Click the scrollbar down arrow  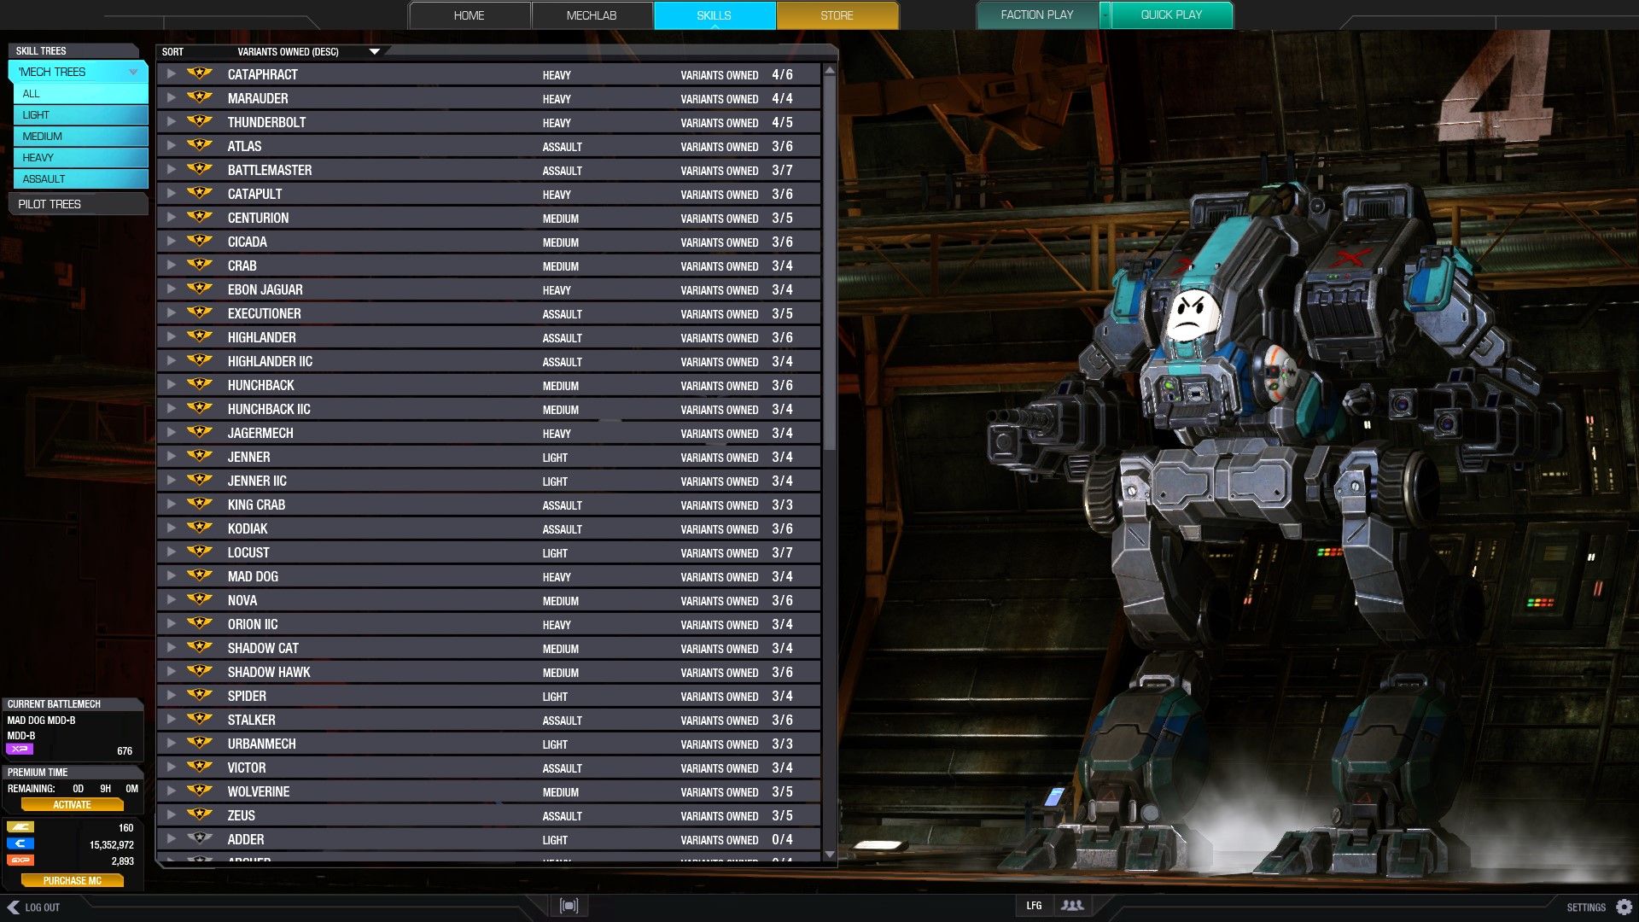[830, 855]
